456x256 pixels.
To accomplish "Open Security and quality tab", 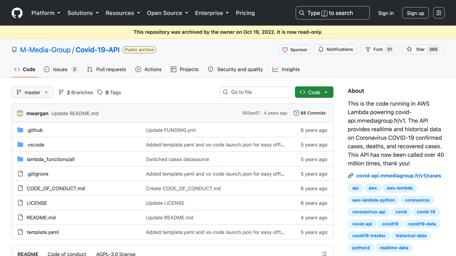I will (236, 69).
